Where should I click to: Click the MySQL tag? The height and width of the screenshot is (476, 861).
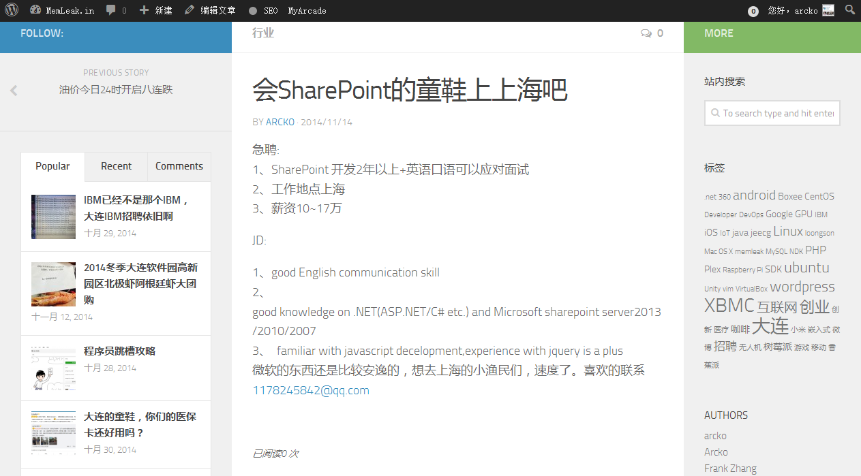[776, 251]
